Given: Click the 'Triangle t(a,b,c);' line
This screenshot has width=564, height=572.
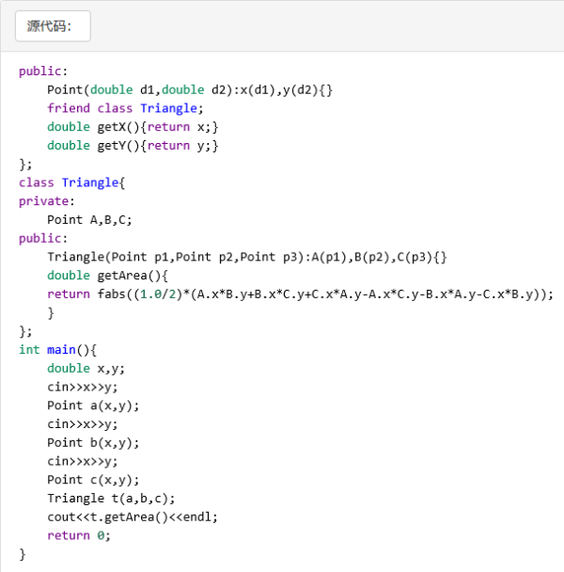Looking at the screenshot, I should (x=111, y=498).
